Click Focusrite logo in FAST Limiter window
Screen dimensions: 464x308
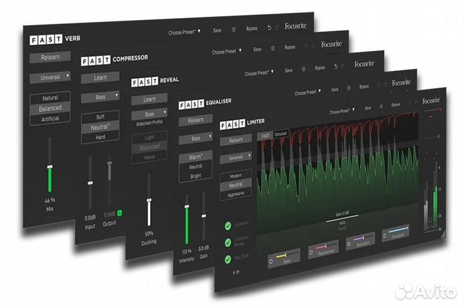click(431, 101)
